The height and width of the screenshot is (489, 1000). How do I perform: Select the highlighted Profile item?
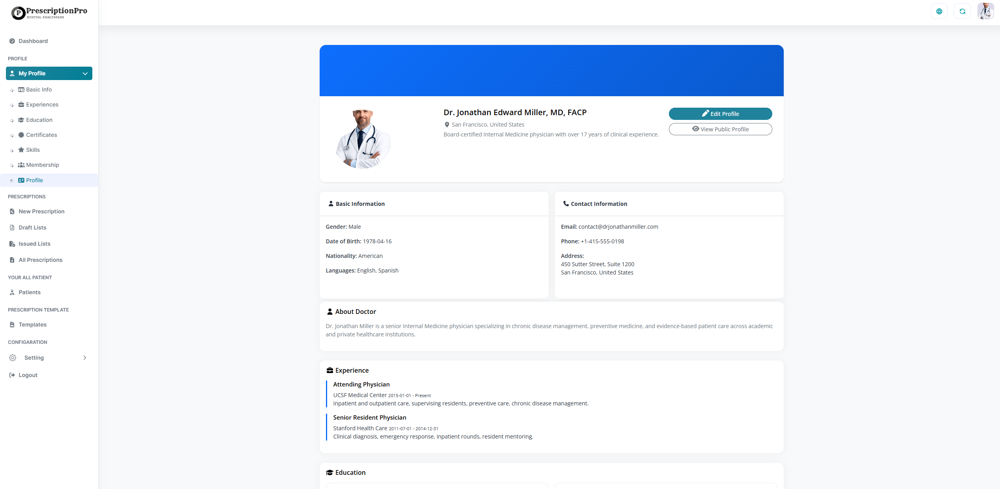34,180
